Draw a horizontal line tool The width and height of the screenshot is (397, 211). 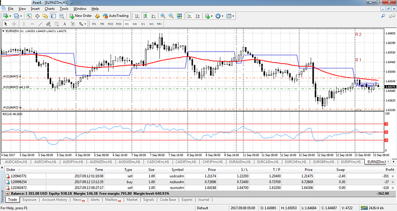coord(32,24)
